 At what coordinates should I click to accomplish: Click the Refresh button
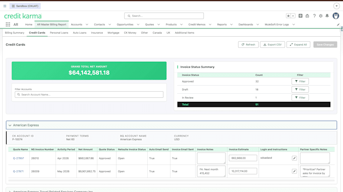[x=248, y=44]
